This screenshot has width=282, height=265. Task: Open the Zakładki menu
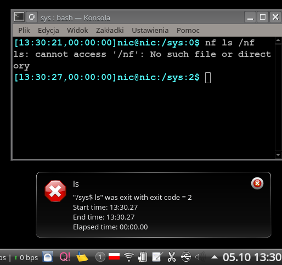(x=110, y=30)
